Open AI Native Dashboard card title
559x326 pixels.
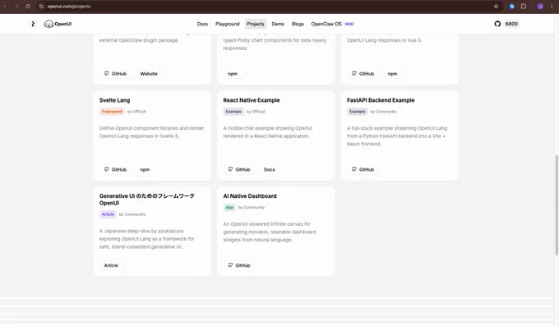click(250, 196)
